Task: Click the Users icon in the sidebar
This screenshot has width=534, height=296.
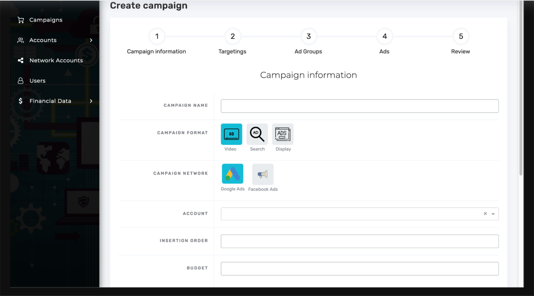Action: point(21,80)
